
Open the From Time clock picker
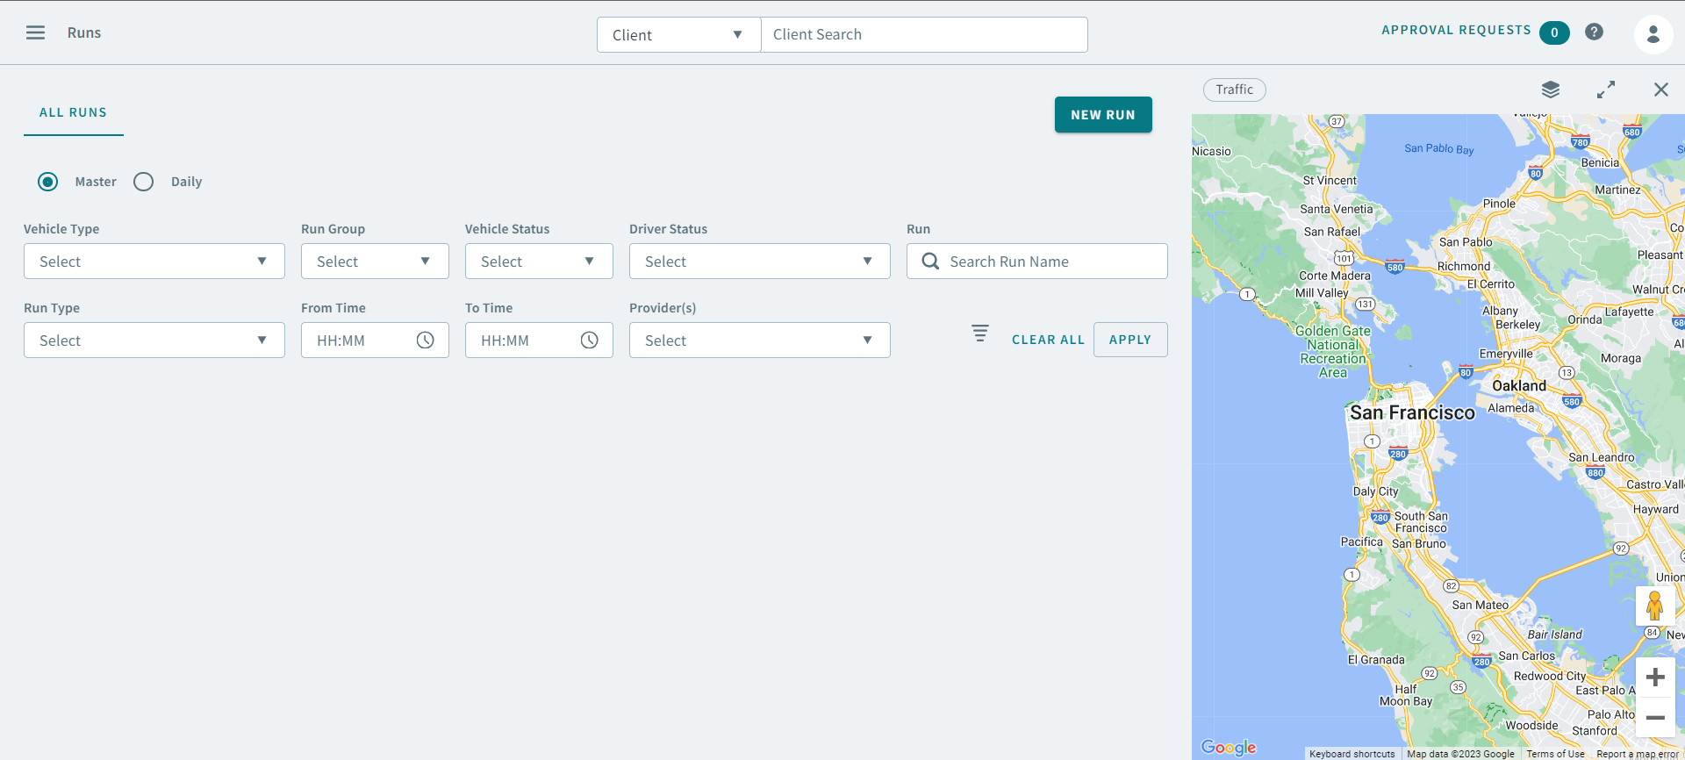coord(425,341)
